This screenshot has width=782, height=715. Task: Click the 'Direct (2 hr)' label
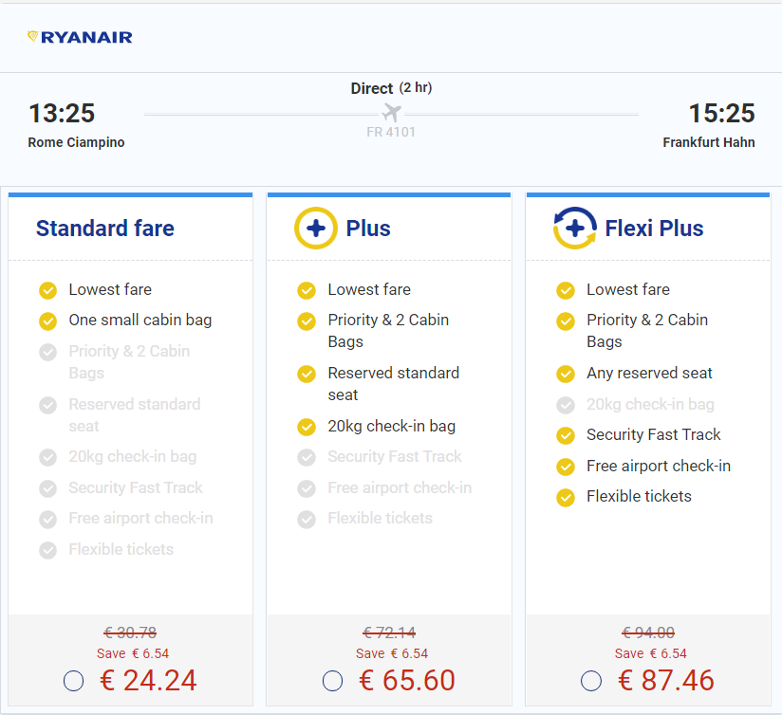point(392,88)
